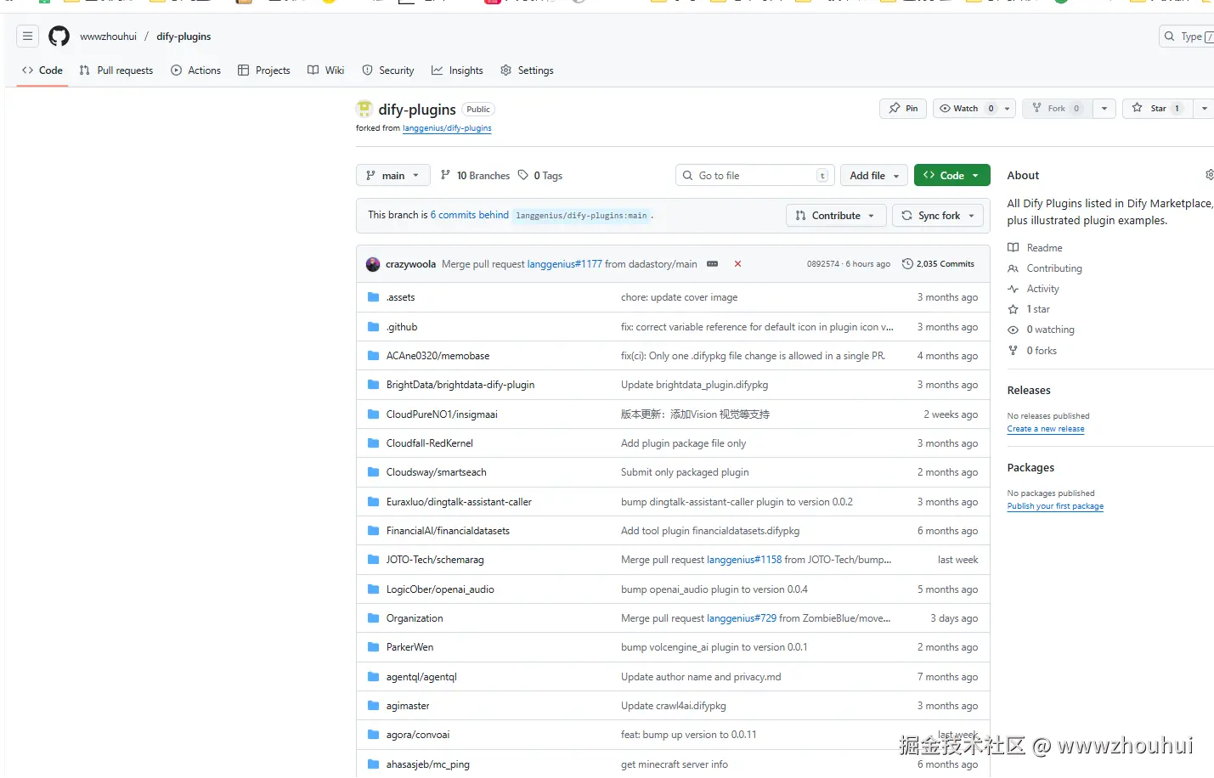1214x778 pixels.
Task: Expand the Add file dropdown
Action: pos(874,176)
